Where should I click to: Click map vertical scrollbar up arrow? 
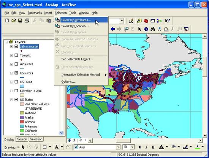(x=204, y=36)
